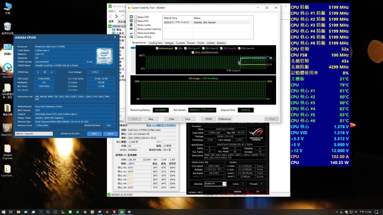Open stability test Preferences
Screen dimensions: 383x215
[224, 119]
